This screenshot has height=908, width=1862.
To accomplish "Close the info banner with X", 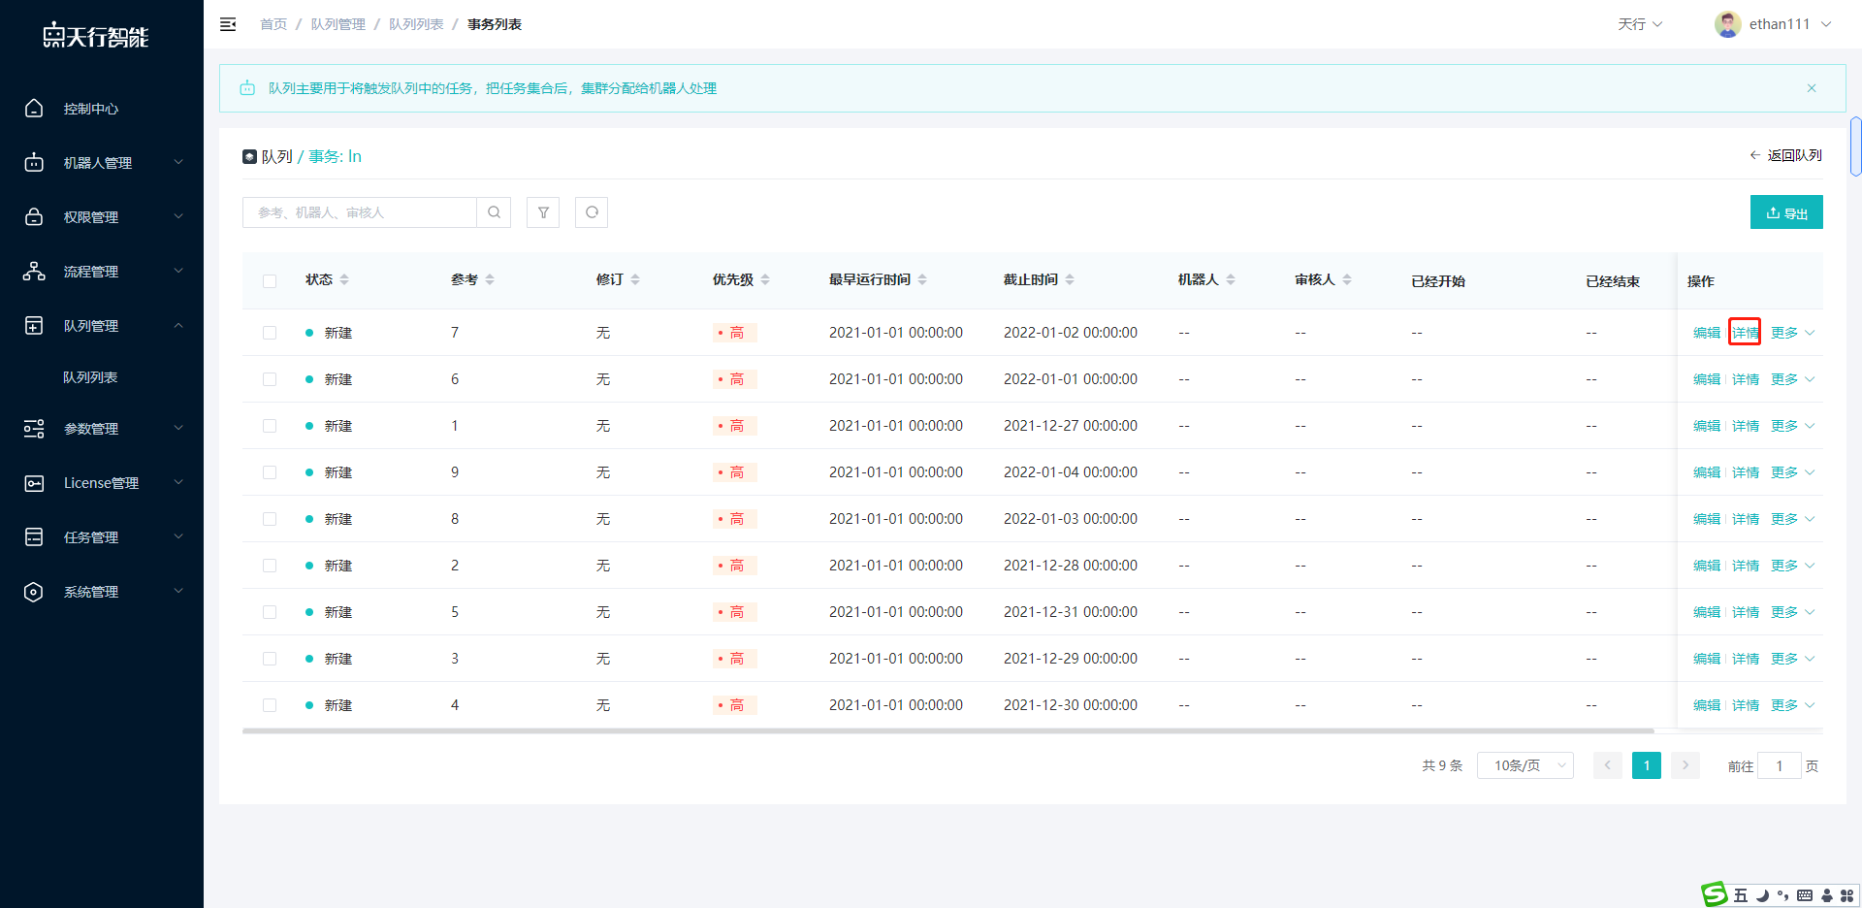I will point(1812,88).
